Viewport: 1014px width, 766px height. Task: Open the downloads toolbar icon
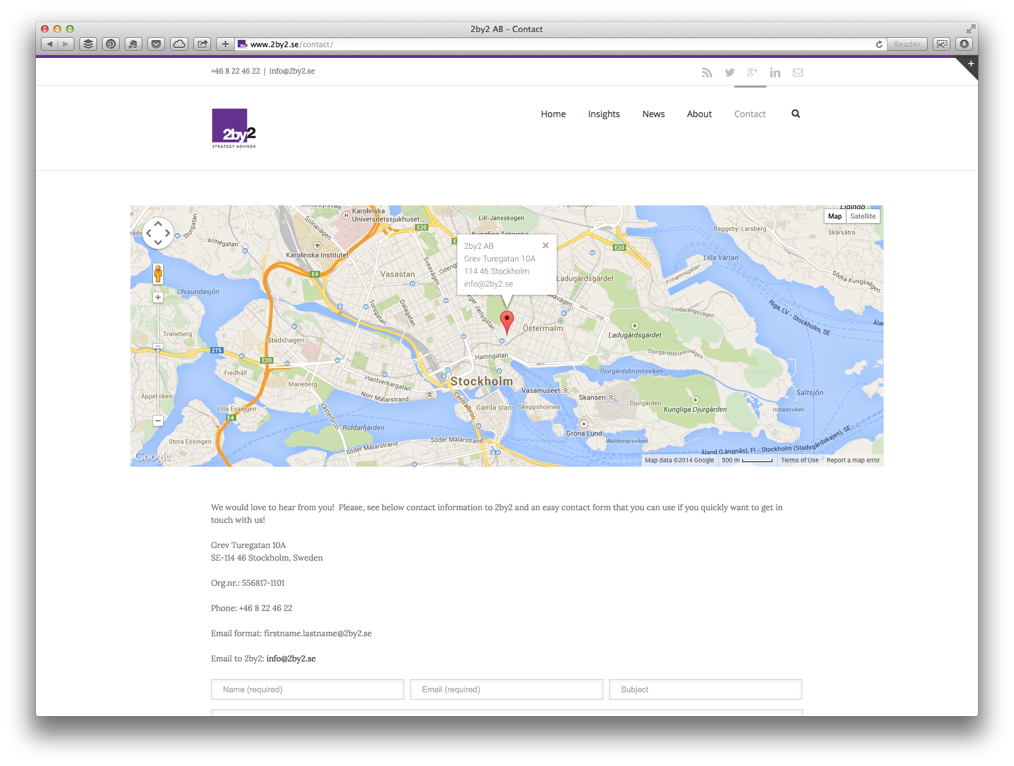[964, 44]
